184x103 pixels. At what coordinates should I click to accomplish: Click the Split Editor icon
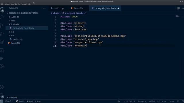point(178,8)
